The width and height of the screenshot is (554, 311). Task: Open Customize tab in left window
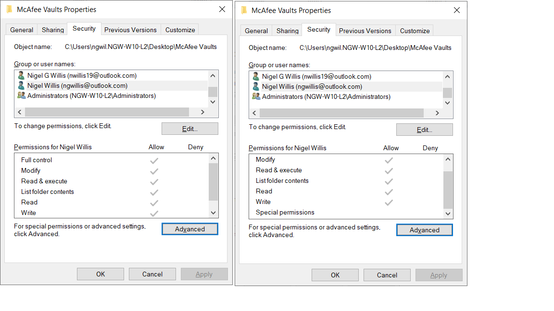[x=180, y=30]
